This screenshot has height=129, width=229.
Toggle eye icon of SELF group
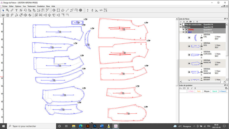pyautogui.click(x=186, y=32)
